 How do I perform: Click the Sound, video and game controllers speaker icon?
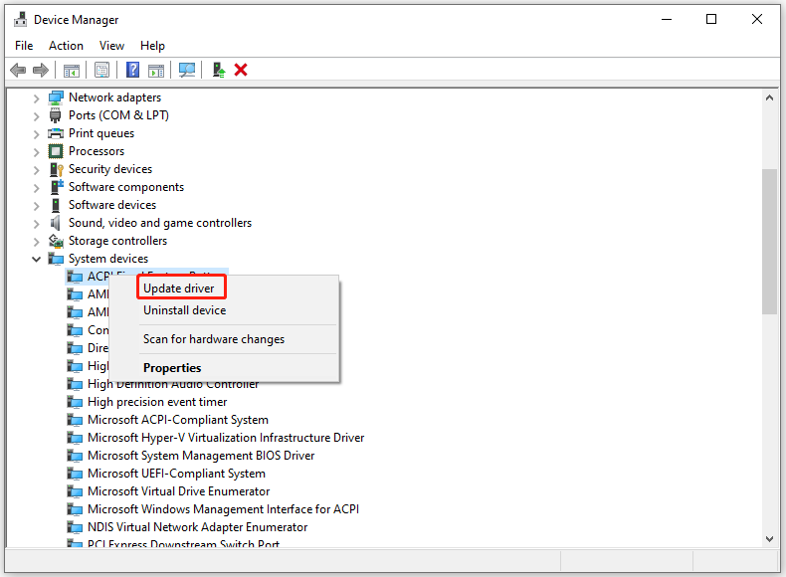[x=56, y=223]
